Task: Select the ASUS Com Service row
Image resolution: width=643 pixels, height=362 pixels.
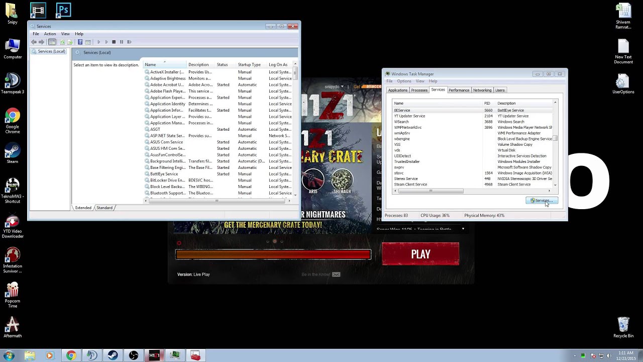Action: tap(219, 142)
